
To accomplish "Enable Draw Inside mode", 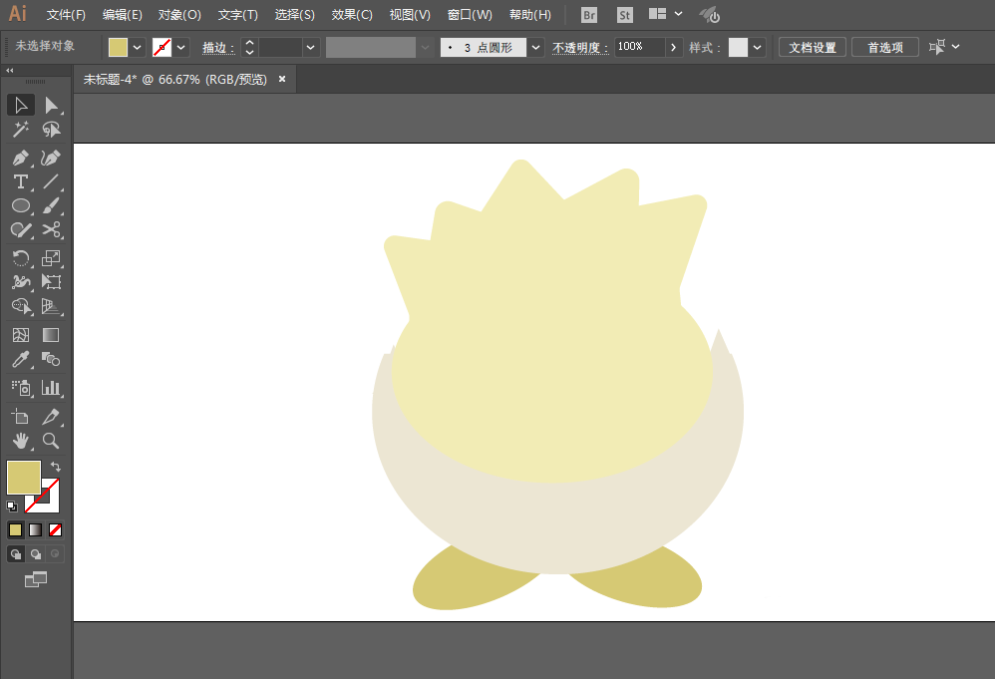I will (55, 554).
